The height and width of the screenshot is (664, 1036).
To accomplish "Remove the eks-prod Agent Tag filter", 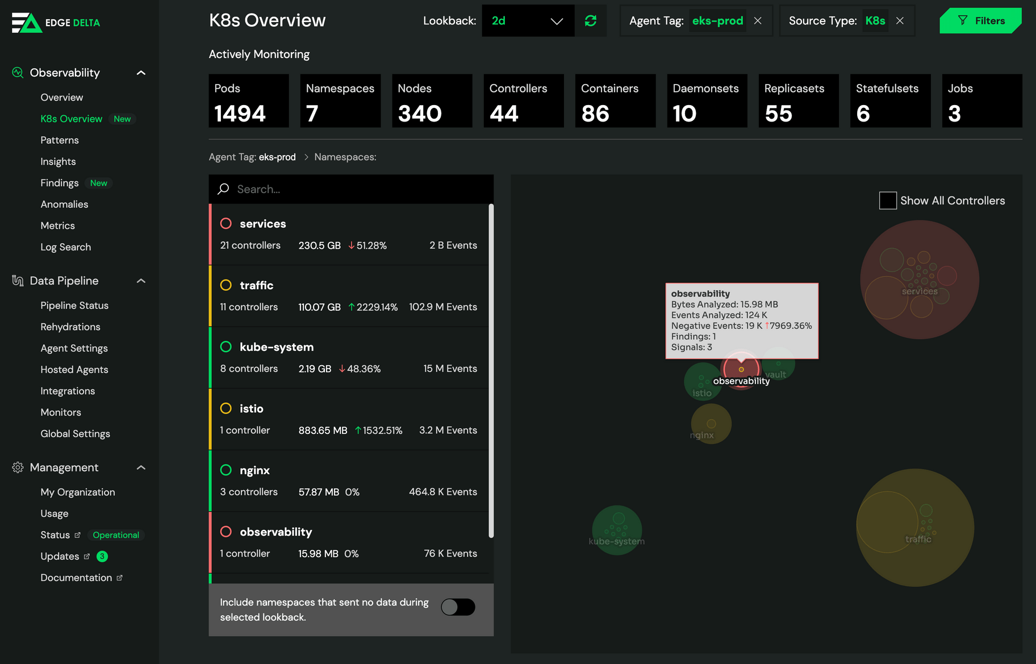I will click(x=758, y=21).
